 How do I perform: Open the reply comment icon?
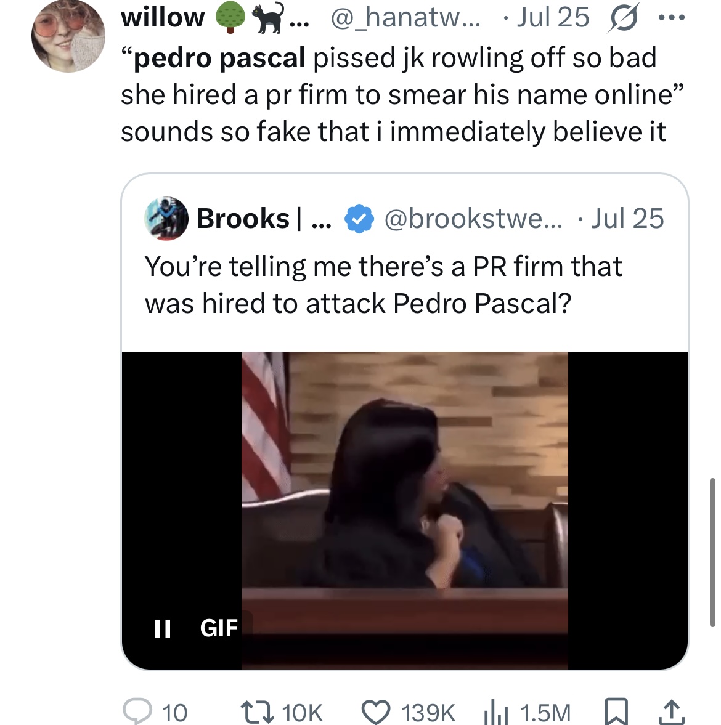[x=137, y=711]
